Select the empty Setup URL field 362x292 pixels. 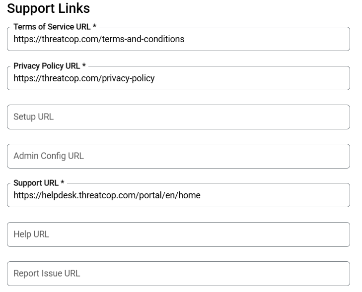[178, 117]
